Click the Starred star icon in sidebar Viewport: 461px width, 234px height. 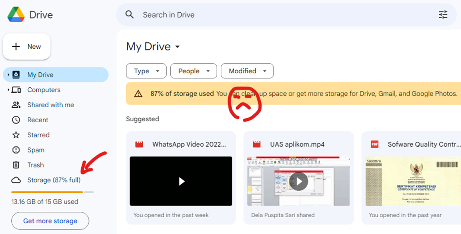point(16,135)
